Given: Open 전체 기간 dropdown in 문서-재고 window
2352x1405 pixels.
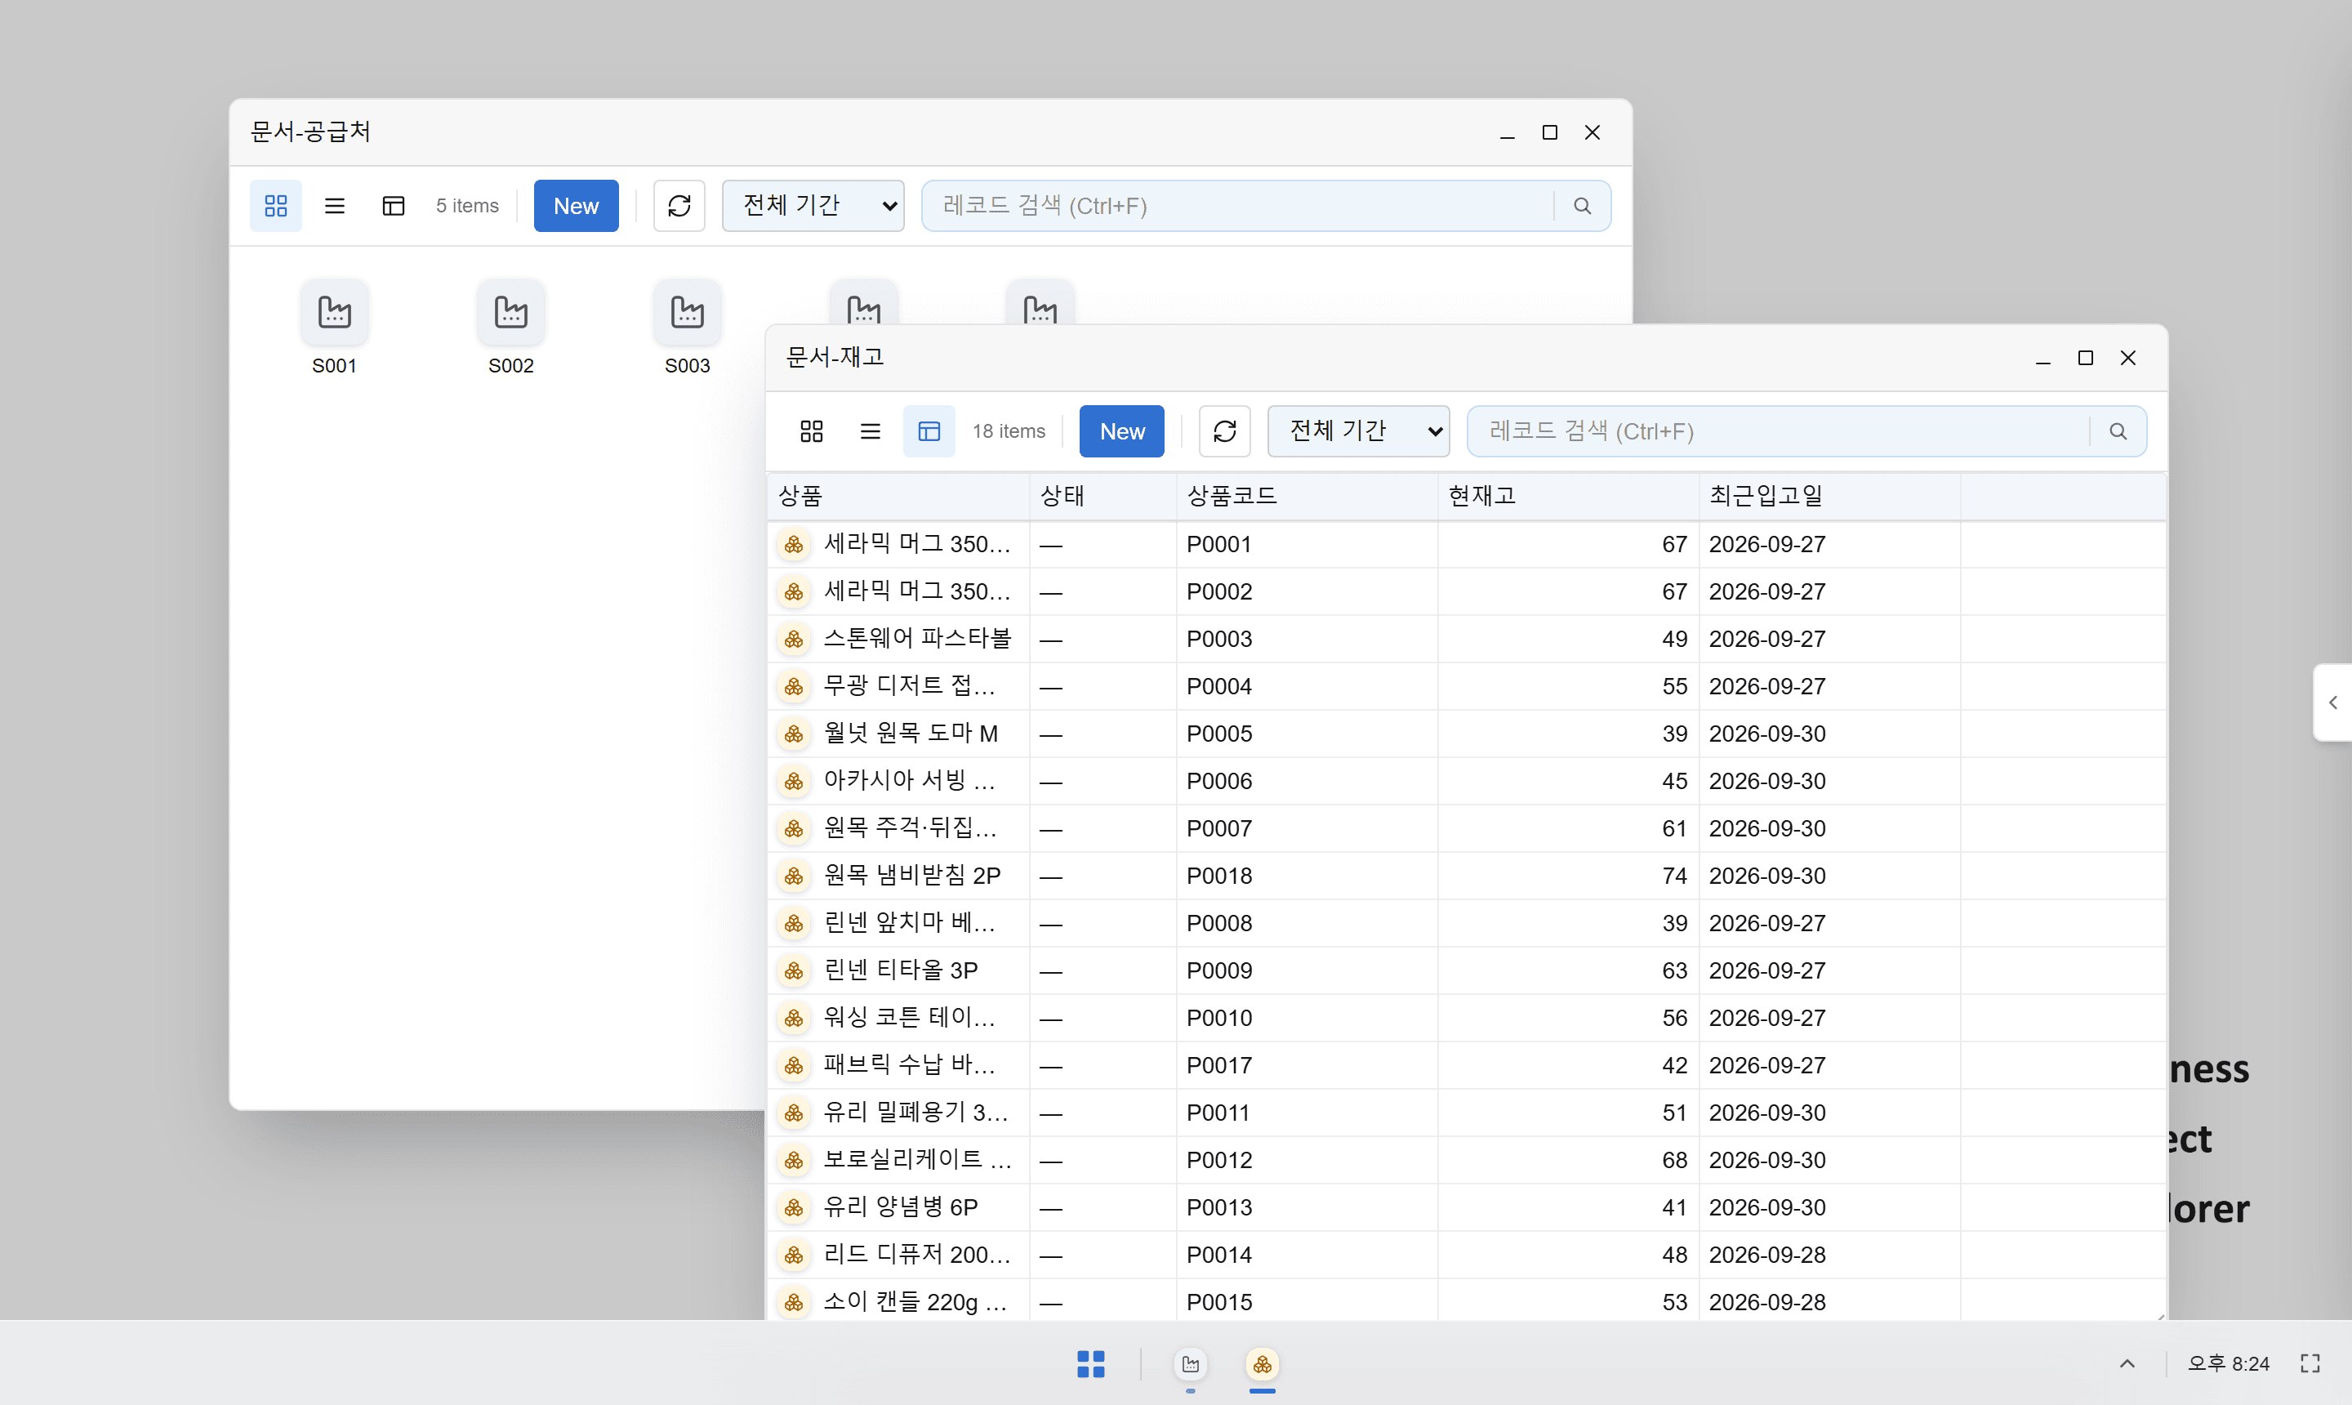Looking at the screenshot, I should (1358, 430).
